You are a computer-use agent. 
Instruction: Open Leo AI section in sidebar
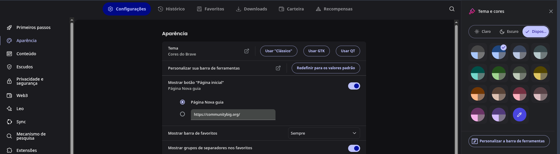click(x=20, y=109)
